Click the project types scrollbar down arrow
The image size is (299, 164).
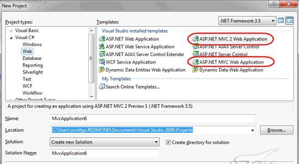tap(91, 97)
